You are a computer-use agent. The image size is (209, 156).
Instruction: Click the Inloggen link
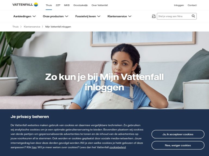point(179,5)
